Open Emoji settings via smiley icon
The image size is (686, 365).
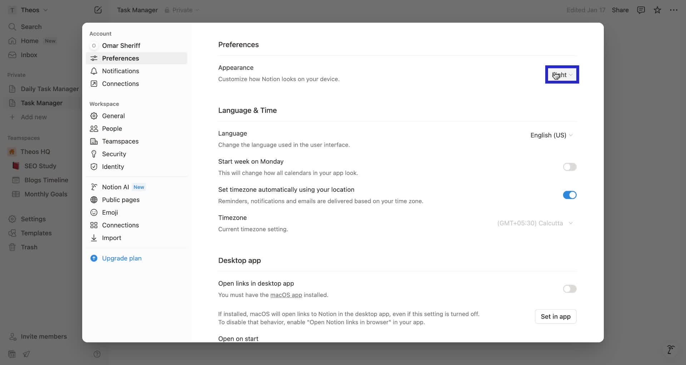94,212
